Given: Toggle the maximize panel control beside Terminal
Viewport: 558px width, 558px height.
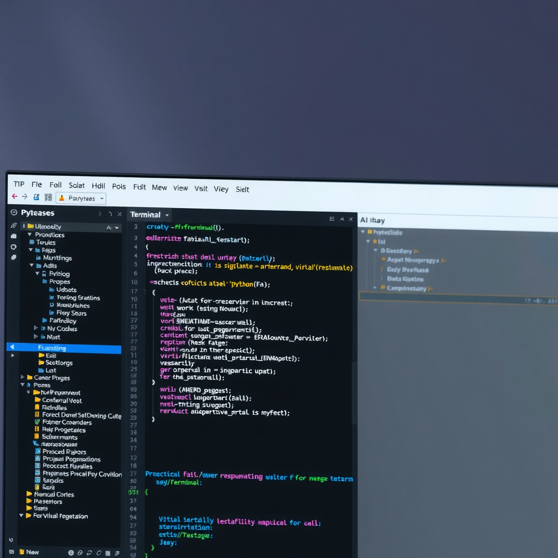Looking at the screenshot, I should pyautogui.click(x=341, y=218).
